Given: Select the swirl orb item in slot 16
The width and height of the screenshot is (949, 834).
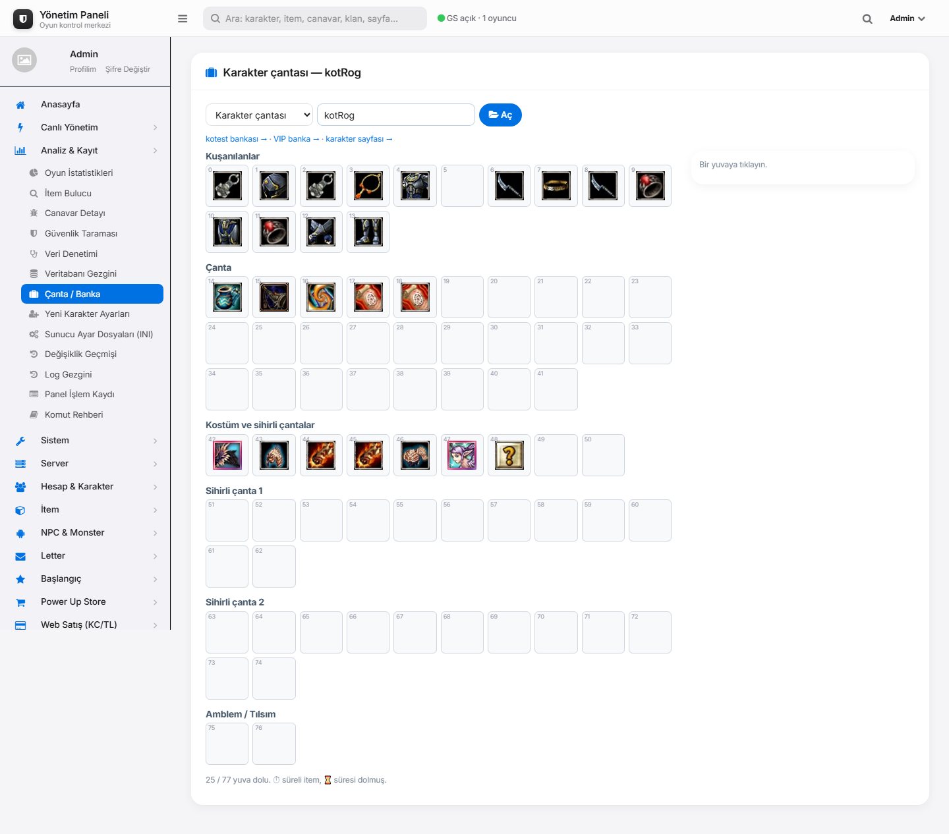Looking at the screenshot, I should pyautogui.click(x=321, y=297).
